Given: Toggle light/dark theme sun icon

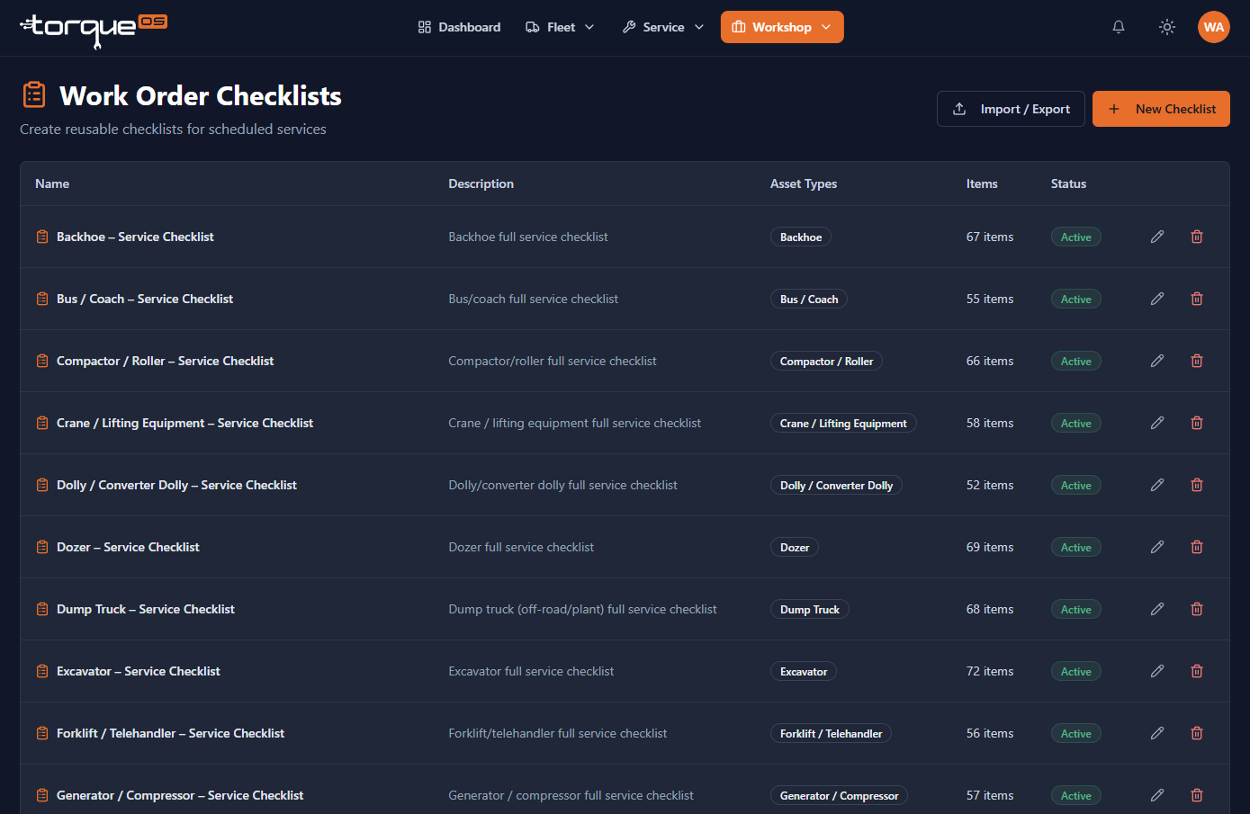Looking at the screenshot, I should tap(1167, 27).
